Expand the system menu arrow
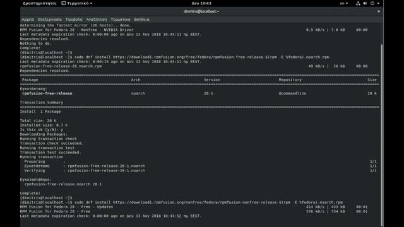Screen dimensions: 404x227 pyautogui.click(x=378, y=3)
